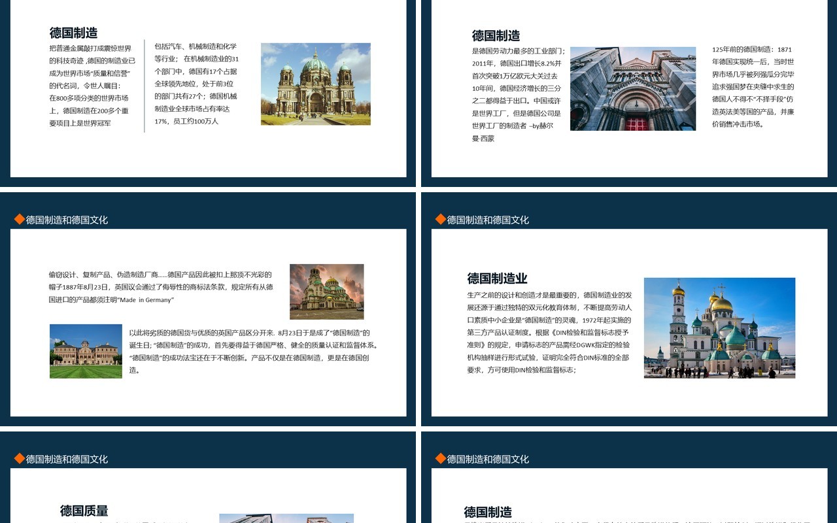This screenshot has width=837, height=523.
Task: Select the palace photo with the green lawn
Action: click(86, 351)
